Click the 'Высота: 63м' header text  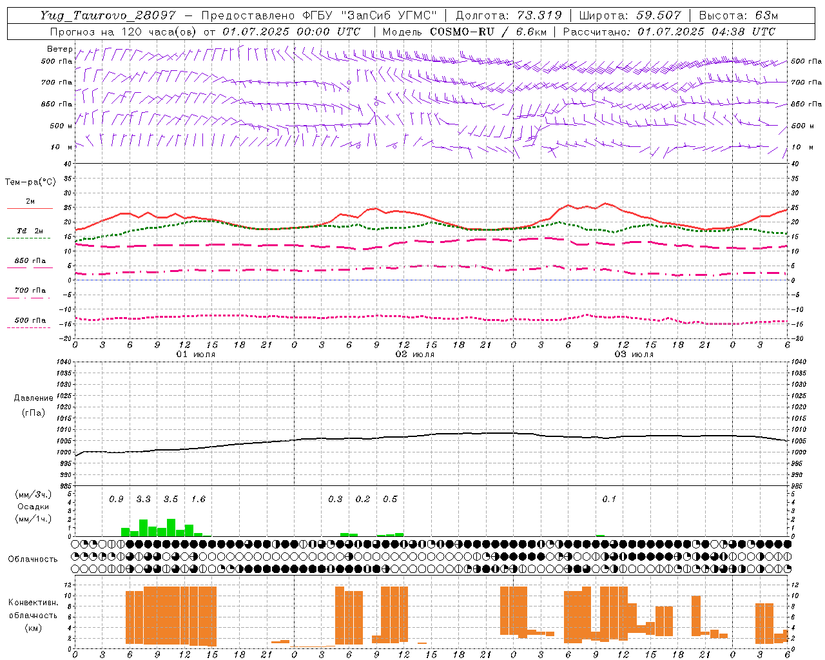[738, 15]
